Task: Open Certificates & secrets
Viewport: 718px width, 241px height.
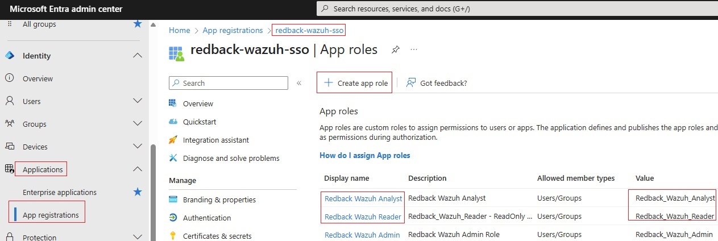Action: [217, 236]
